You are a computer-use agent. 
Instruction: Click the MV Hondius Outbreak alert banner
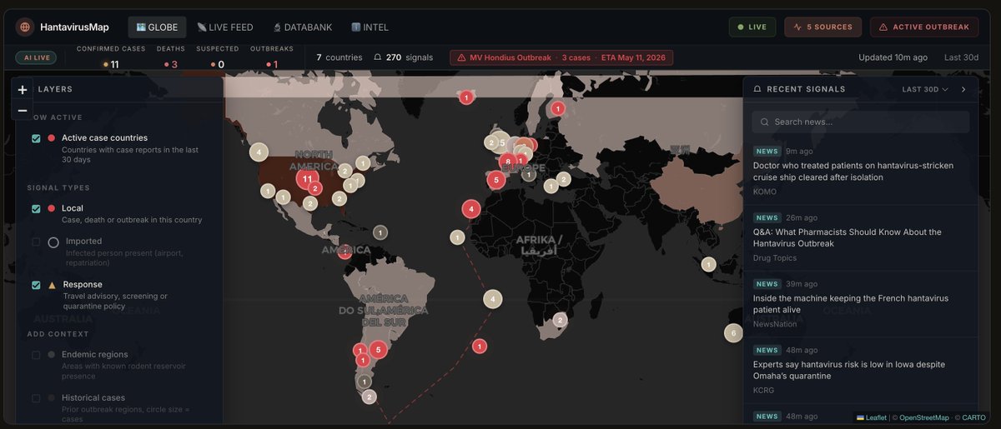click(x=561, y=57)
